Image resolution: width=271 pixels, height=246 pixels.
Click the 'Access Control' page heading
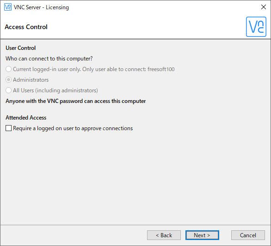[26, 27]
